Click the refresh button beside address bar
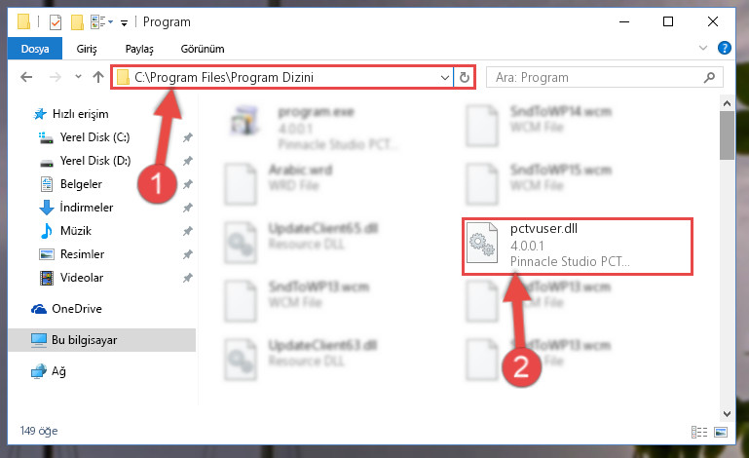Viewport: 749px width, 458px height. pos(464,77)
